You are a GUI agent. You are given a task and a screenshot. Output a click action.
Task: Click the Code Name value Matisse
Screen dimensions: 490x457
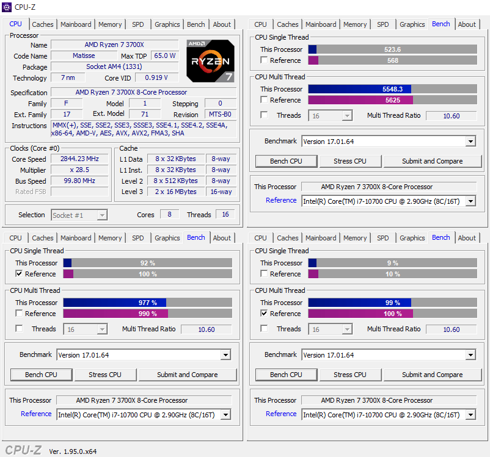[84, 56]
